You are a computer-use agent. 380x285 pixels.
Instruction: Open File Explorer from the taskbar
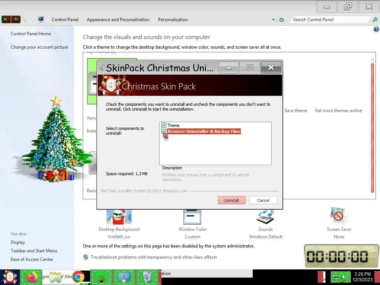click(55, 277)
